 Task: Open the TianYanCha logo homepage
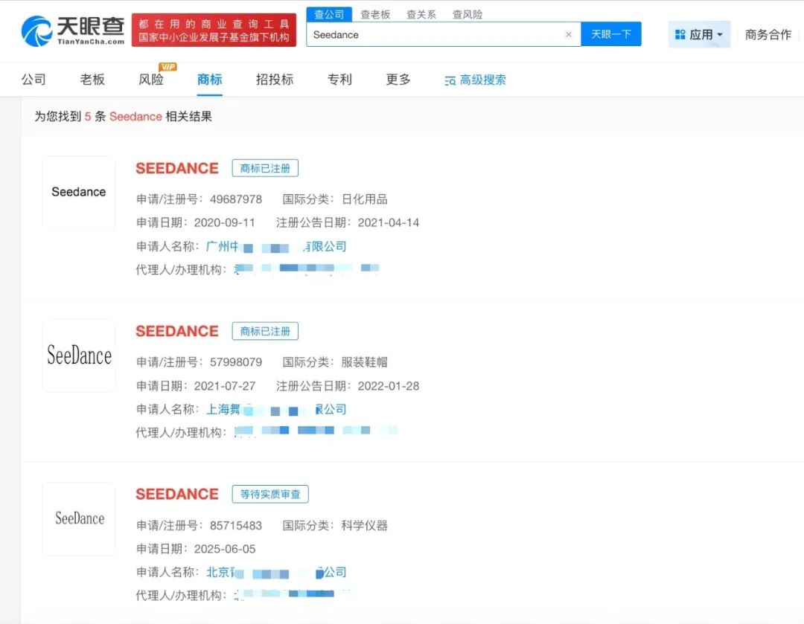pos(73,30)
